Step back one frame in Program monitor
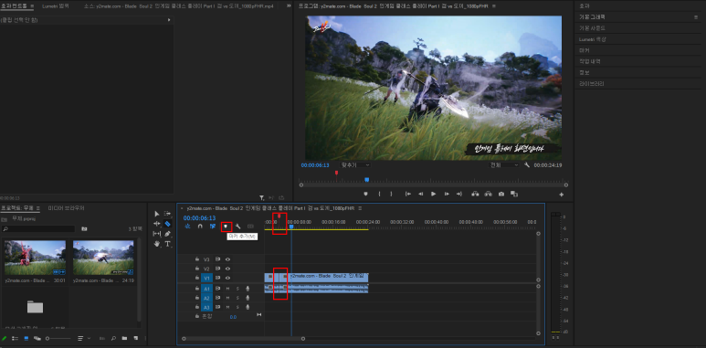Viewport: 706px width, 348px height. 420,194
